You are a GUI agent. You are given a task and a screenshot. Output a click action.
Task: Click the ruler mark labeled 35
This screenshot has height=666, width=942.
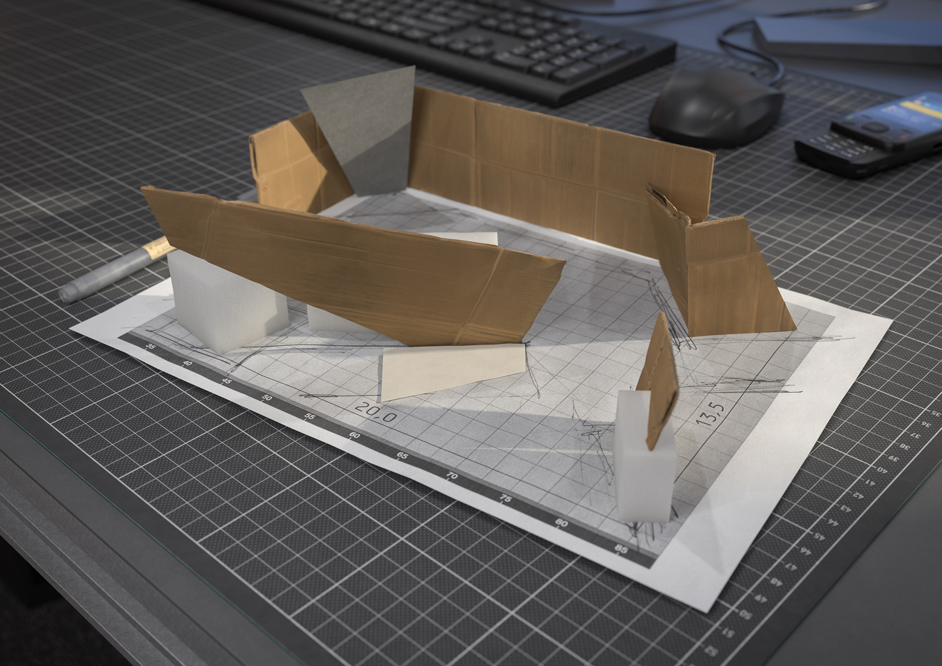coord(151,347)
